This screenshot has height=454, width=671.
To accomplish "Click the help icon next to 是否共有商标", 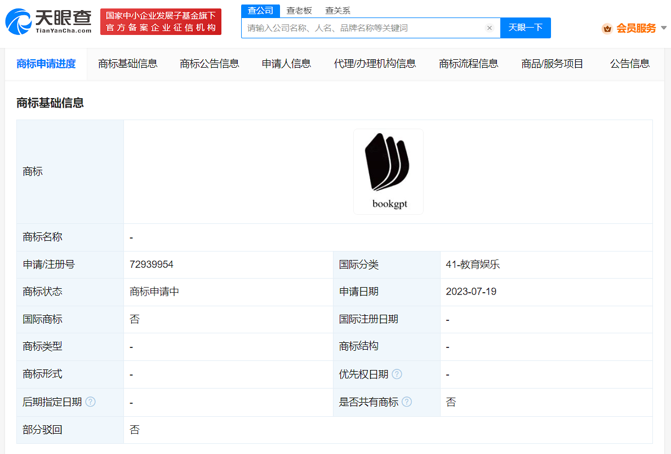I will point(407,402).
